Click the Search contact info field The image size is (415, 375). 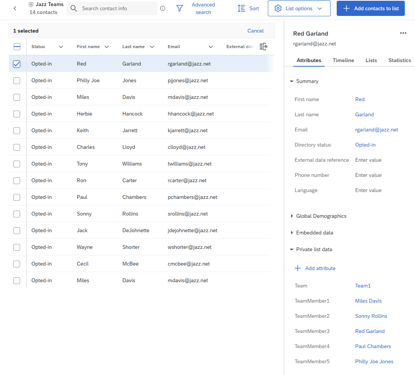pyautogui.click(x=112, y=8)
